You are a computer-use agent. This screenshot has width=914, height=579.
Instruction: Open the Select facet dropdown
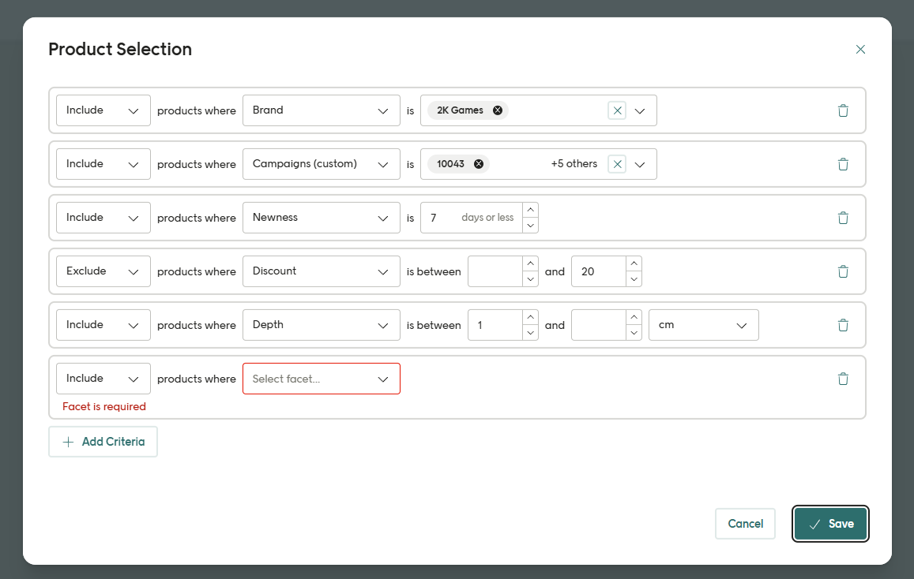(321, 379)
